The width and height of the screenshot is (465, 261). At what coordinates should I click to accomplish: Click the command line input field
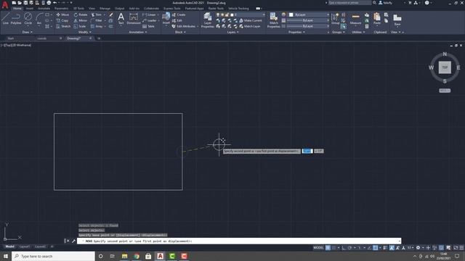[x=239, y=241]
